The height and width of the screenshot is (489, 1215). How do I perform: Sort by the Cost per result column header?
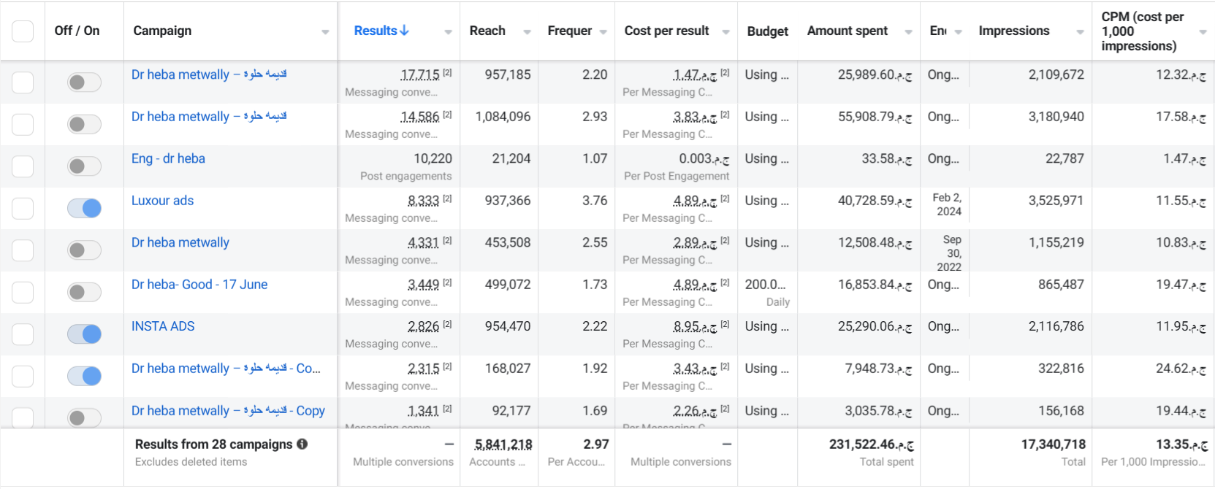pyautogui.click(x=666, y=31)
